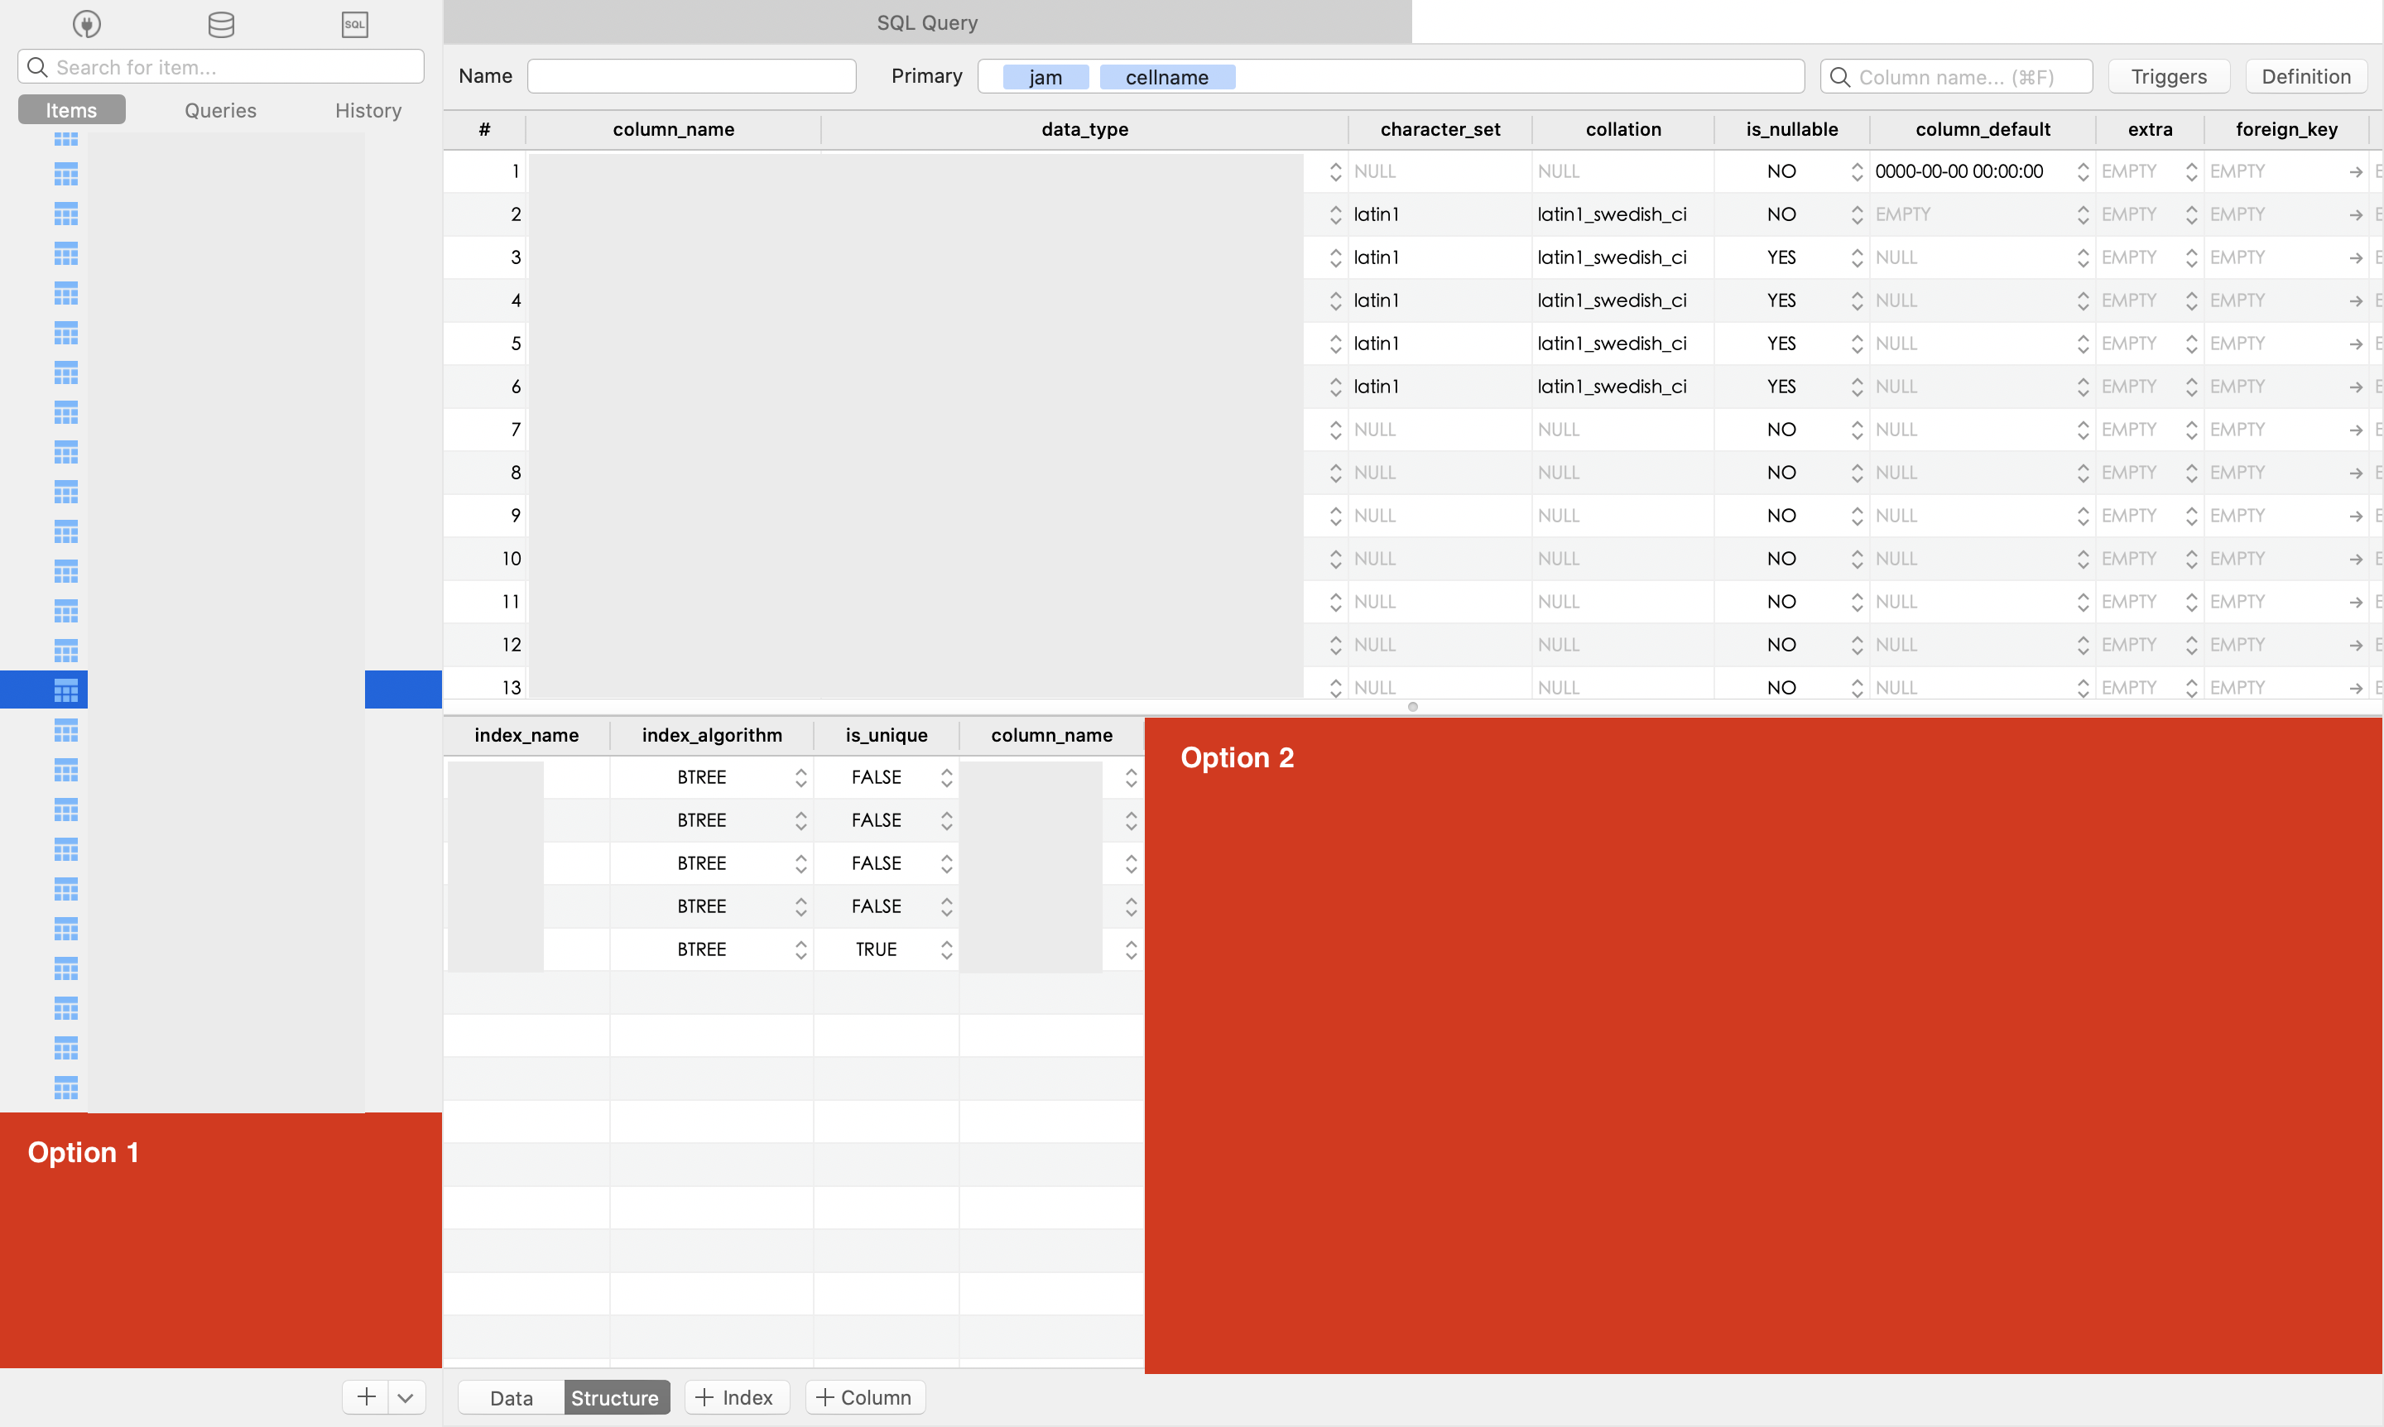The width and height of the screenshot is (2384, 1427).
Task: Click the cellname primary key tag
Action: coord(1166,76)
